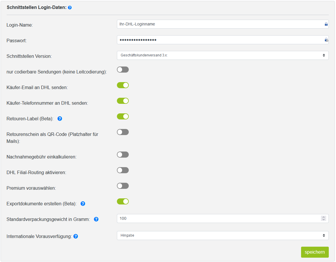
Task: Open help icon beside Schnittstellen Login-Daten
Action: [70, 8]
